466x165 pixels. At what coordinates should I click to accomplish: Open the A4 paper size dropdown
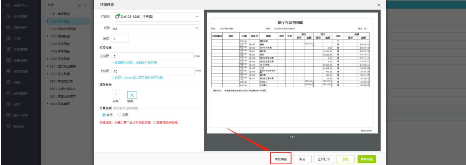tap(156, 28)
